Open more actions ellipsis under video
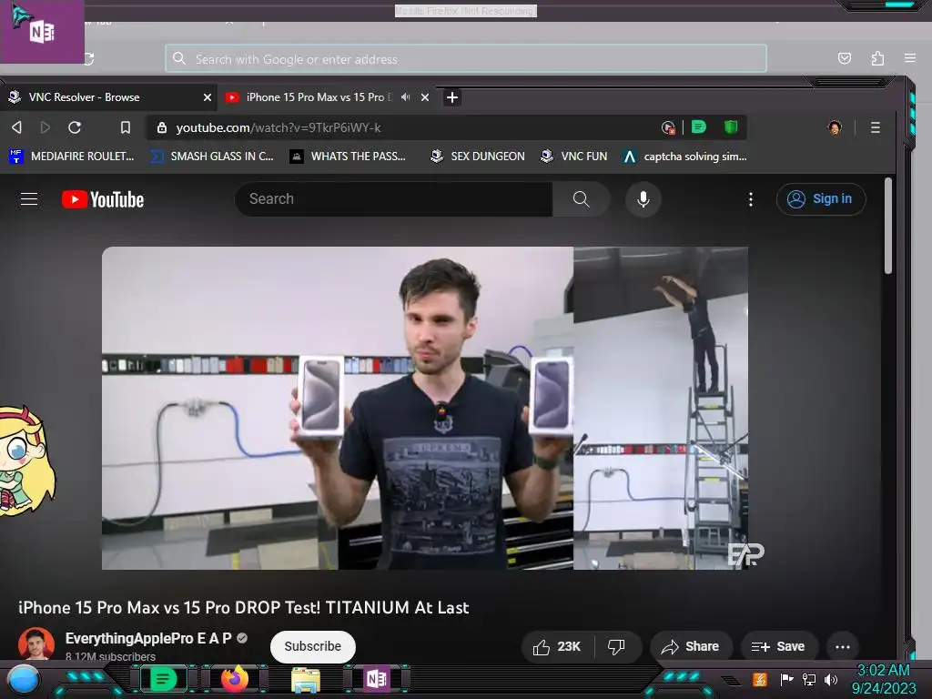The height and width of the screenshot is (699, 932). coord(842,647)
